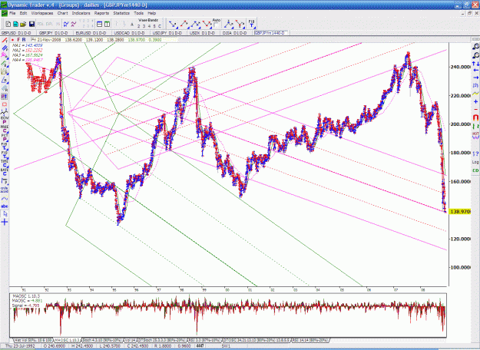The width and height of the screenshot is (480, 350).
Task: Click the HOT wave icon
Action: tap(475, 135)
